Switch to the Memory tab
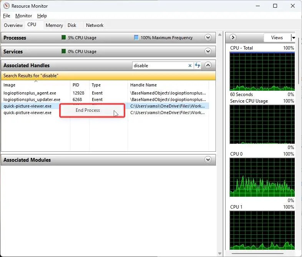Viewport: 302px width, 257px height. [x=54, y=25]
